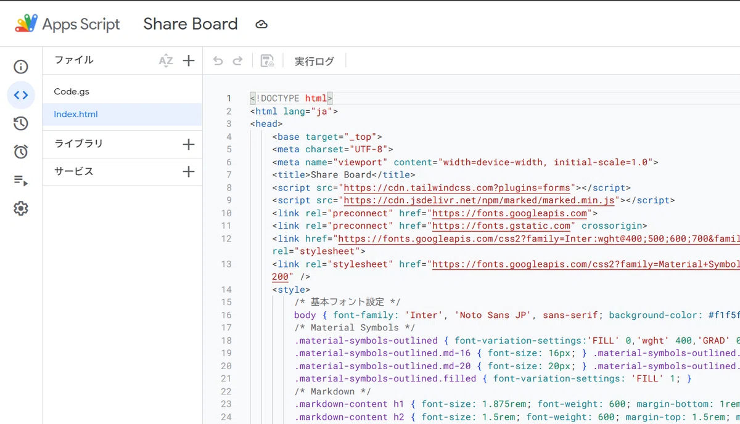Open Project Settings gear icon

point(21,208)
